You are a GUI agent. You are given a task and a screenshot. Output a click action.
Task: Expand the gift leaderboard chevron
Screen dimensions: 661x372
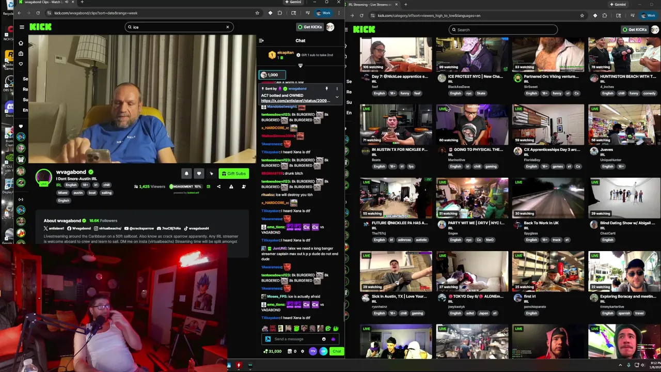pyautogui.click(x=300, y=66)
